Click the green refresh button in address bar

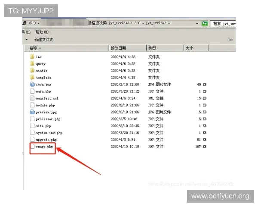coord(205,23)
